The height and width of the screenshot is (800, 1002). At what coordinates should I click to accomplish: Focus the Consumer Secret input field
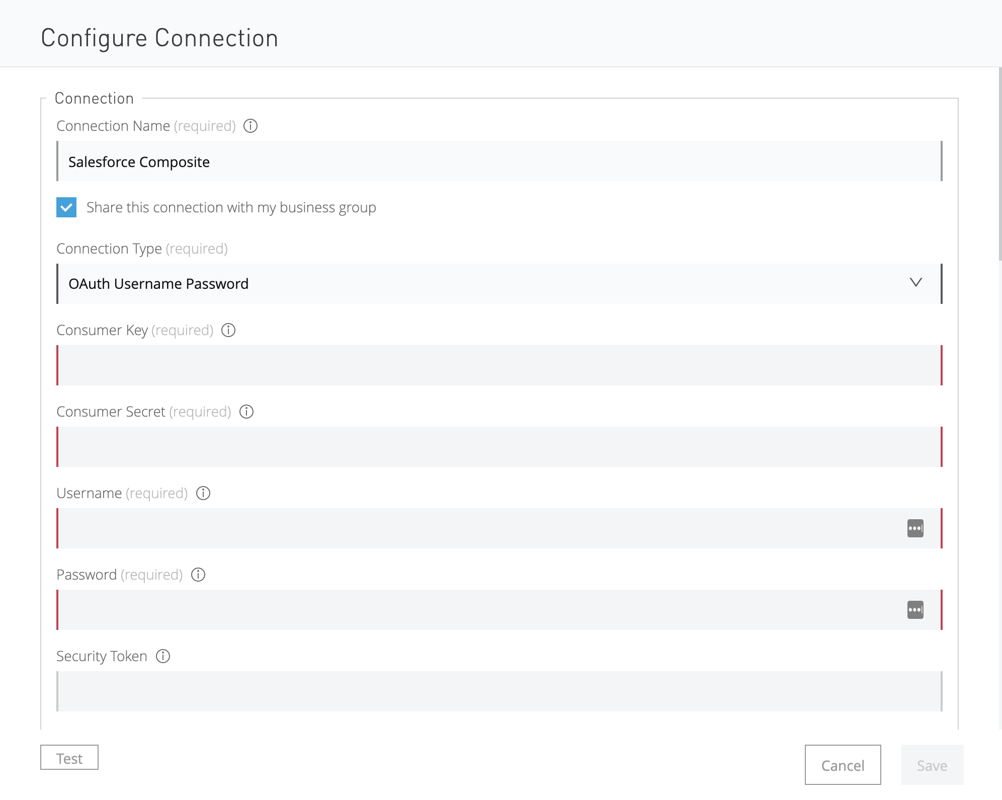click(x=499, y=447)
